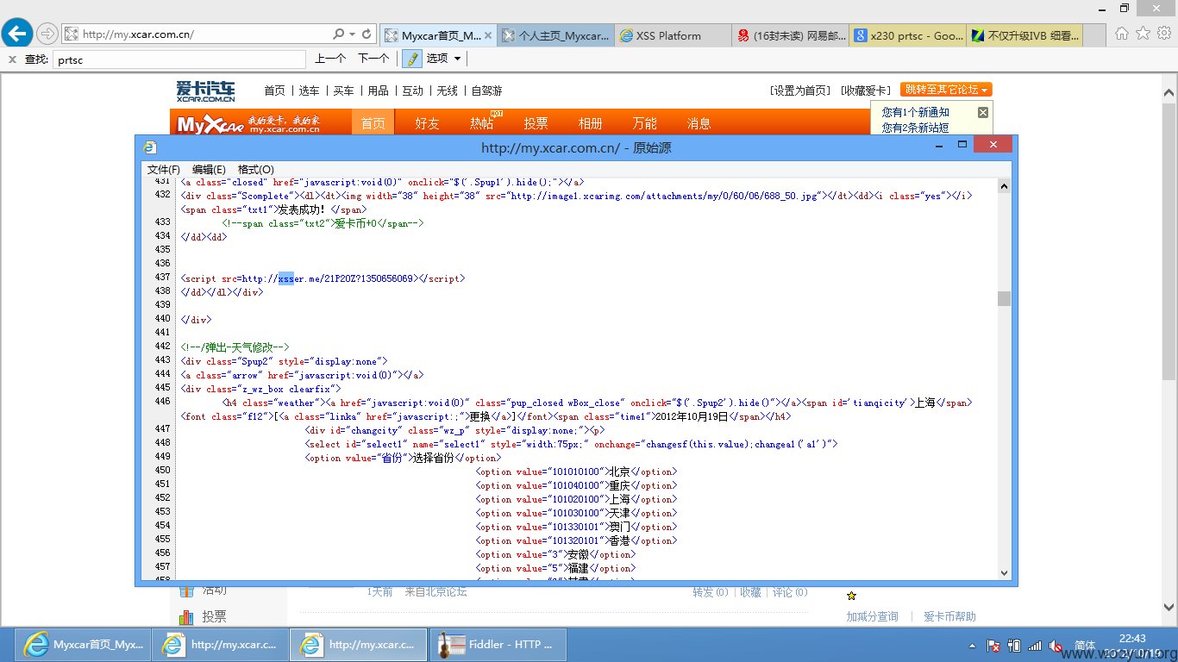Click the source viewer scrollbar thumb
The width and height of the screenshot is (1178, 662).
tap(1004, 298)
